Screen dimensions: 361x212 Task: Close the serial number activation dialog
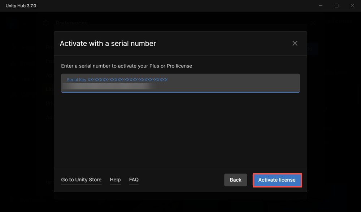[295, 43]
